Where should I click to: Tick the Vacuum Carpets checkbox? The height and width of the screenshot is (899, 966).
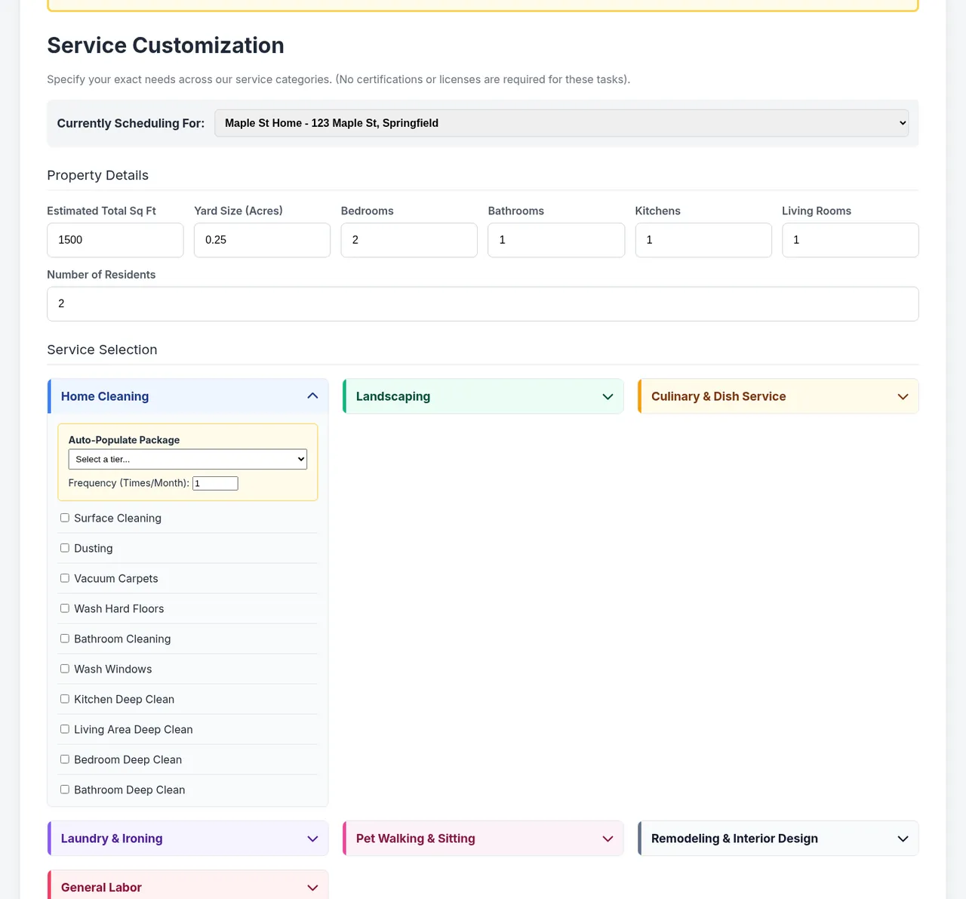coord(65,578)
